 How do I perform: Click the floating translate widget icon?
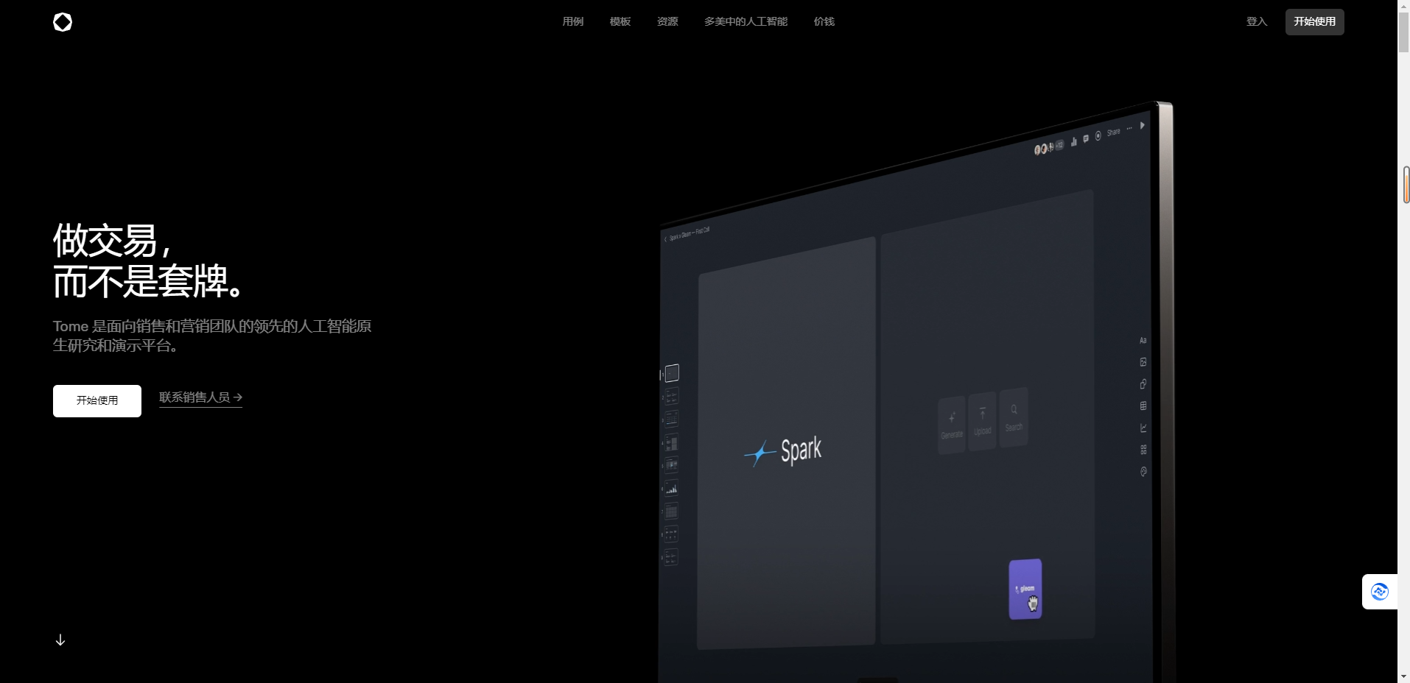1379,592
